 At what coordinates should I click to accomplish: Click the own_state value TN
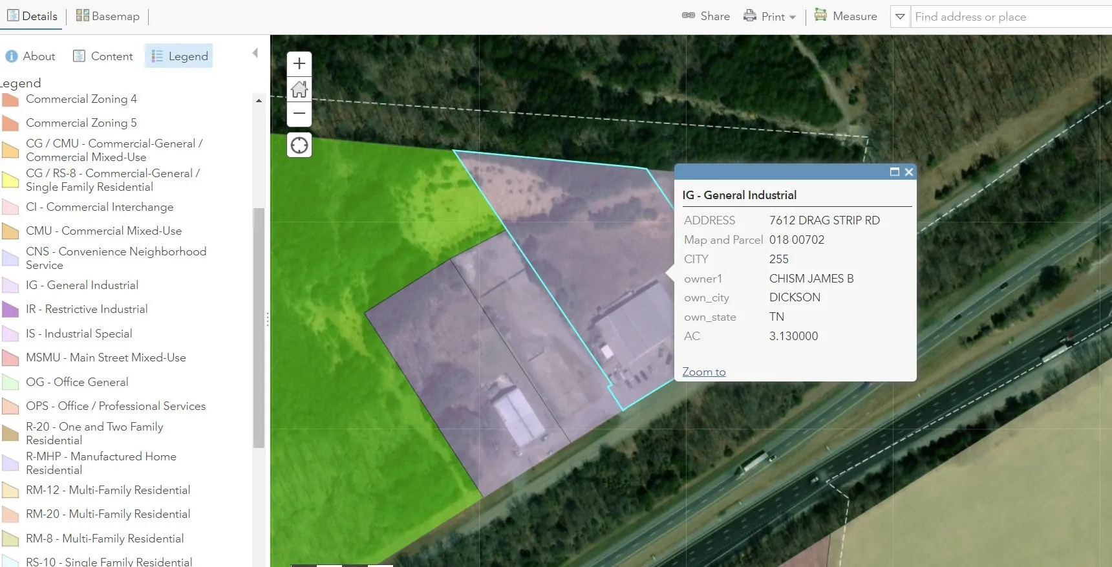tap(776, 317)
